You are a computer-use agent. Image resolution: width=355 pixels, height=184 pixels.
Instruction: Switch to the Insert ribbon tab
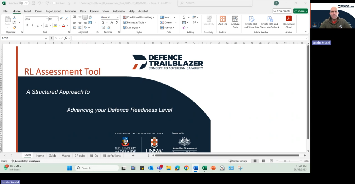coord(27,11)
